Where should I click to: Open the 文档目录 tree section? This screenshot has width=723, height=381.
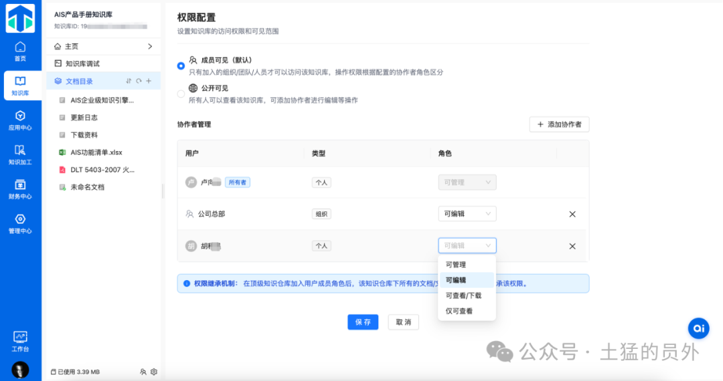(x=103, y=81)
